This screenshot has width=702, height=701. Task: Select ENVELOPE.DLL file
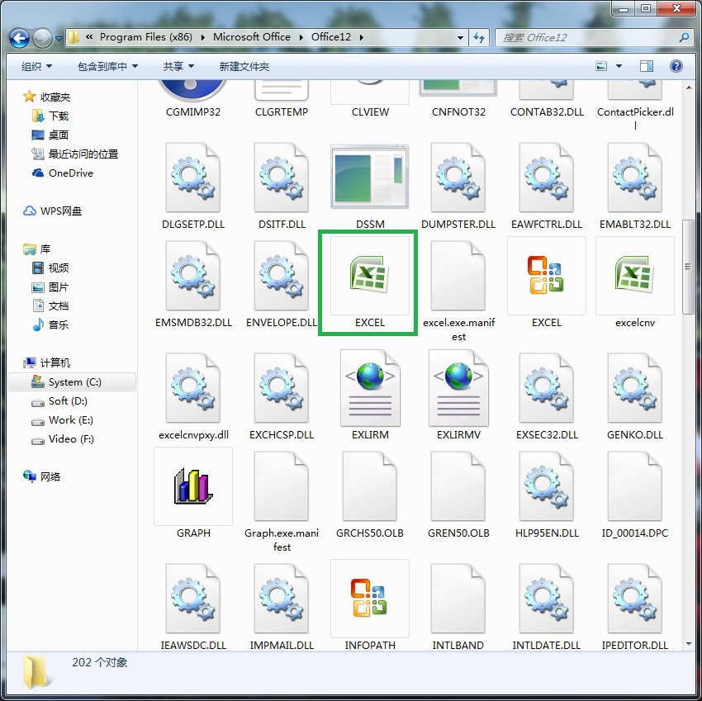pyautogui.click(x=282, y=283)
